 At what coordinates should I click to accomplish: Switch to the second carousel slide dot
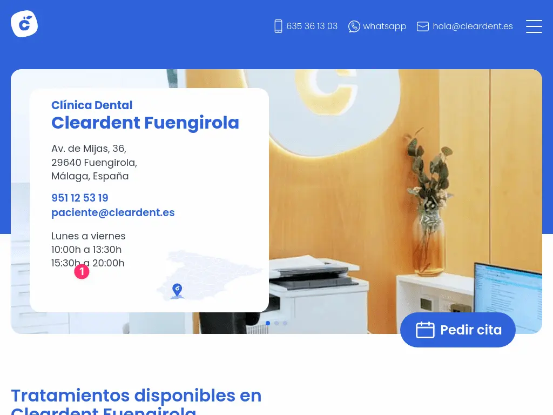coord(276,323)
